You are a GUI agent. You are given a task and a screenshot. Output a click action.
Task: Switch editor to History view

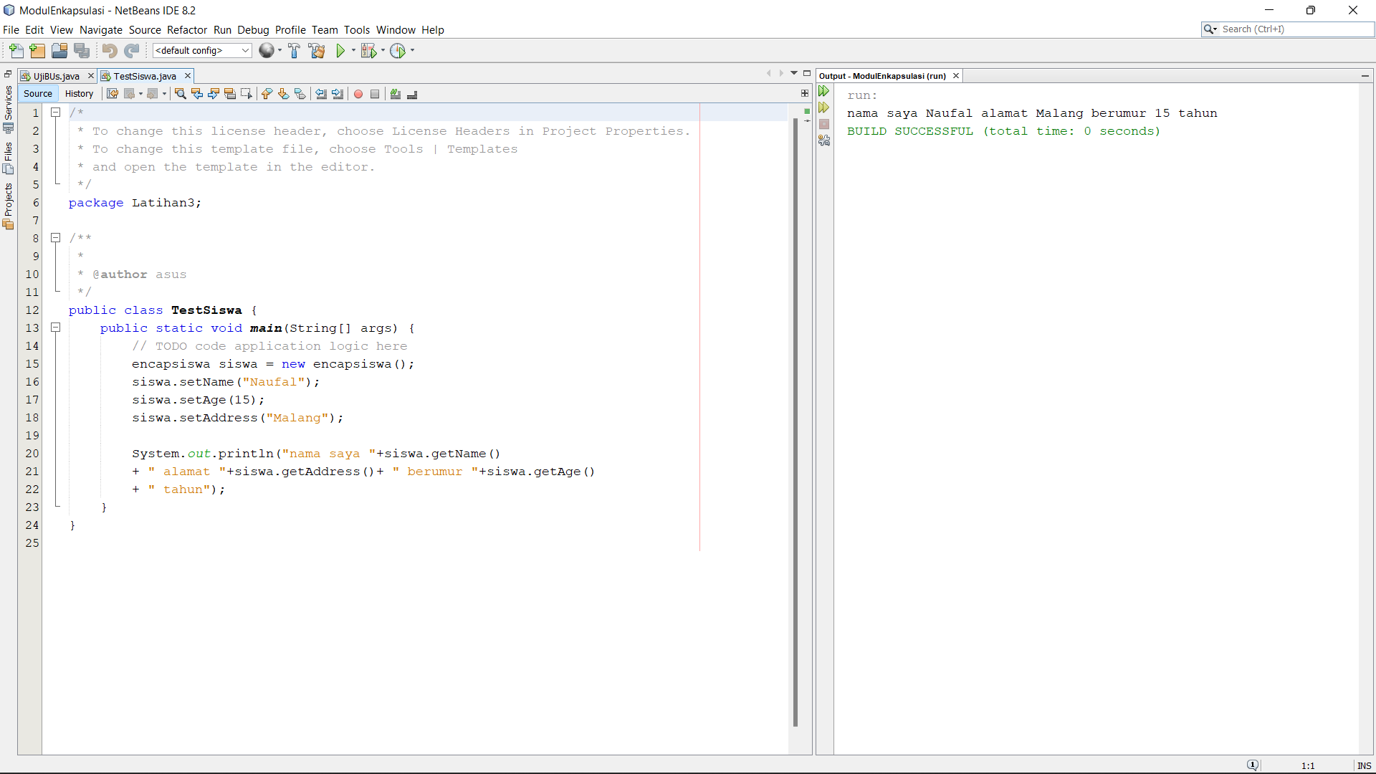(79, 94)
